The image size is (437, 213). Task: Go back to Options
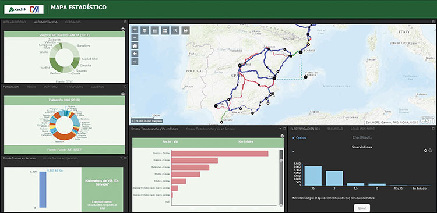coord(299,137)
